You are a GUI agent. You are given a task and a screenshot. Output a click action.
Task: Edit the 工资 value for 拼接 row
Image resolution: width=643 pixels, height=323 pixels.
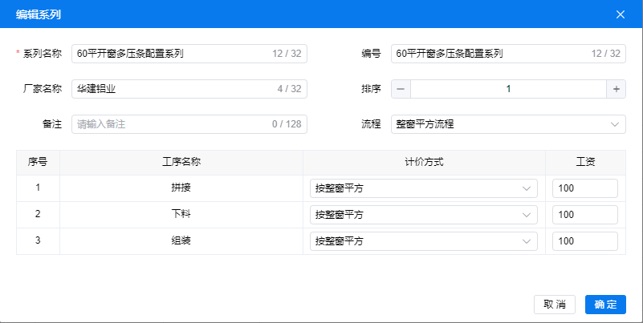[584, 188]
